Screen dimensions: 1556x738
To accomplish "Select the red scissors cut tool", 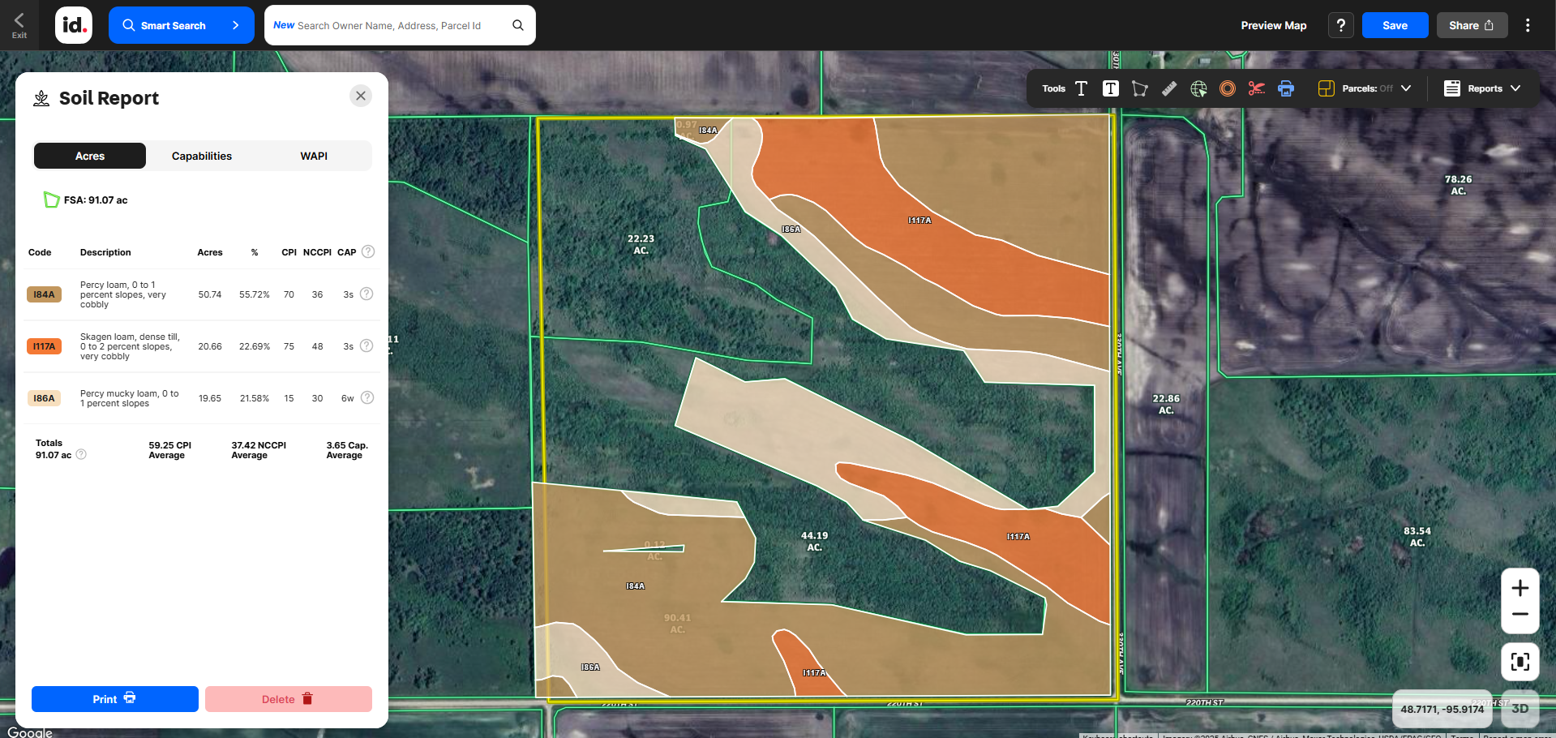I will pyautogui.click(x=1256, y=88).
